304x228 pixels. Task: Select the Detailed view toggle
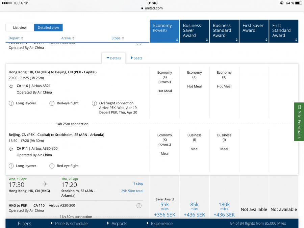(x=48, y=28)
